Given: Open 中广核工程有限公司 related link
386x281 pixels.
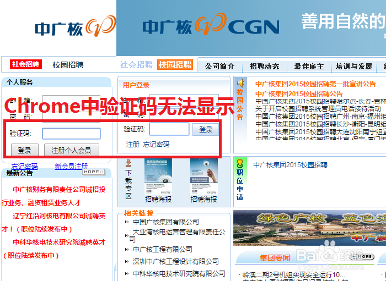Looking at the screenshot, I should coord(163,249).
